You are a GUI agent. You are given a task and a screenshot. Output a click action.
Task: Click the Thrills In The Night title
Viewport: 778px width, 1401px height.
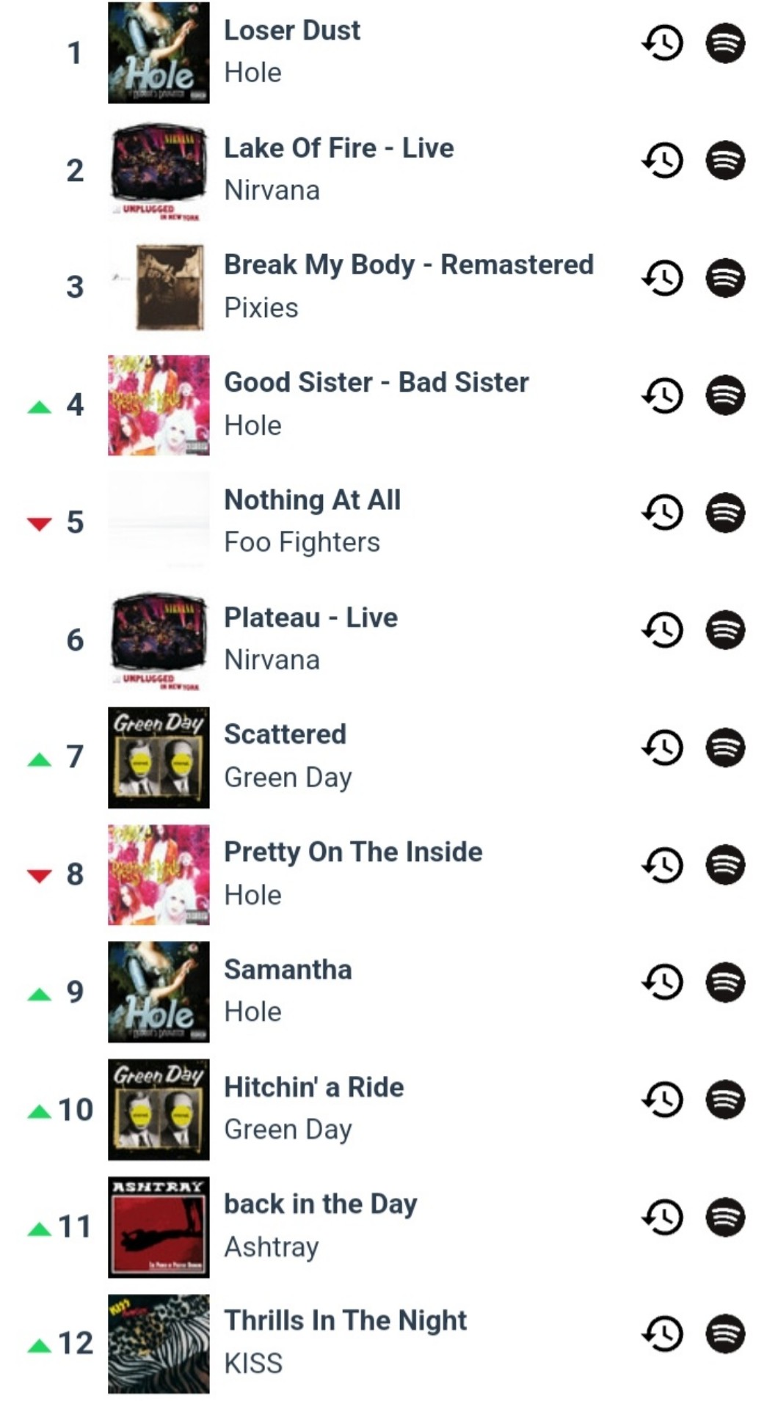coord(345,1321)
